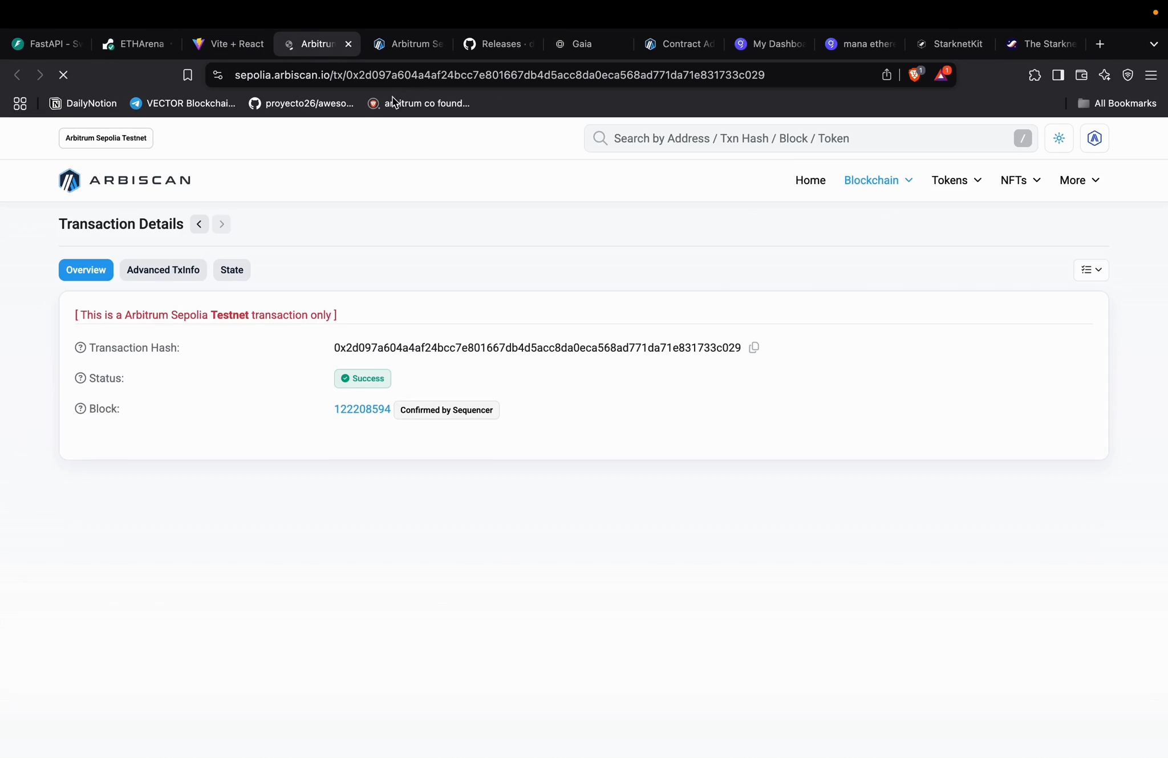Switch to Contract Ad browser tab

pyautogui.click(x=679, y=44)
